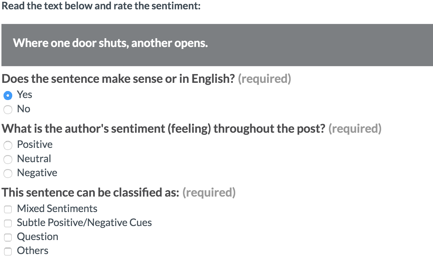
Task: Tick the Subtle Positive/Negative Cues checkbox
Action: point(8,223)
